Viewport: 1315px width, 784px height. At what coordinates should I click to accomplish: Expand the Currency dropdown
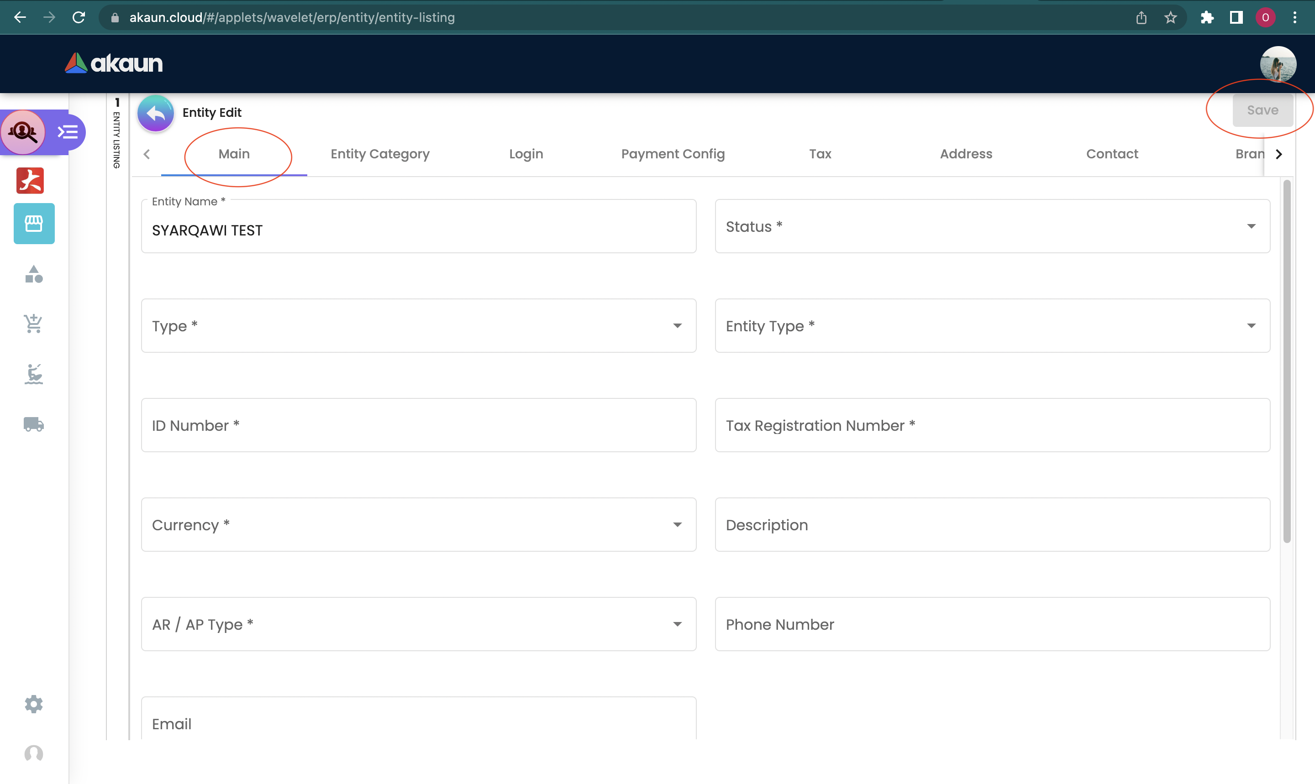418,525
